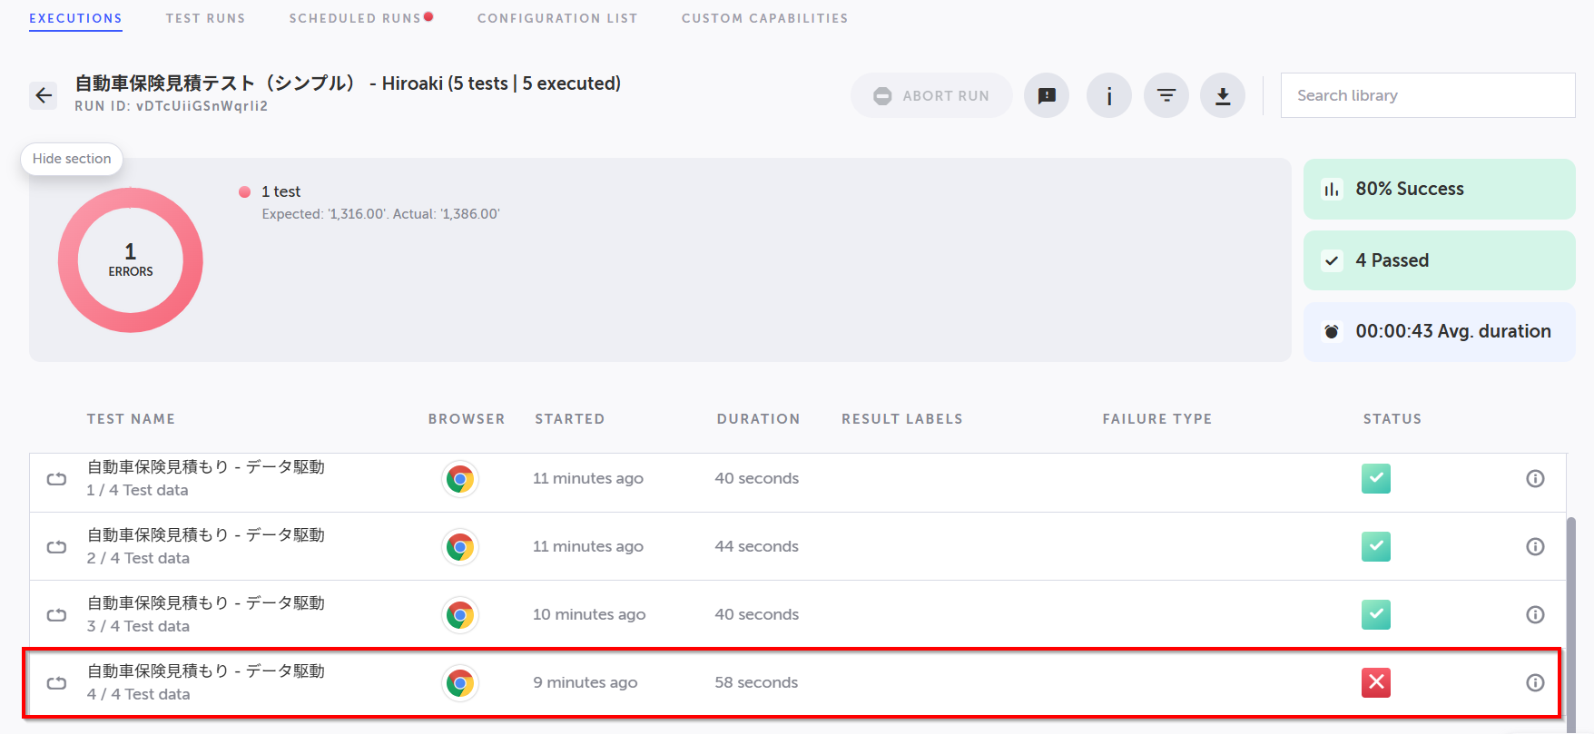The width and height of the screenshot is (1594, 734).
Task: Click the Search library field
Action: point(1428,95)
